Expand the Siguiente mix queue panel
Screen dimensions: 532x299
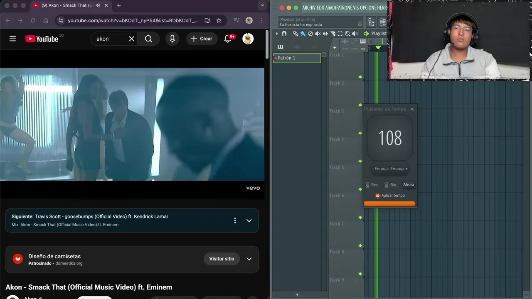coord(249,221)
